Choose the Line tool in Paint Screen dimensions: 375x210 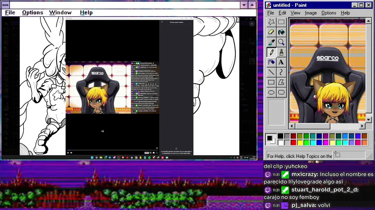click(x=271, y=72)
